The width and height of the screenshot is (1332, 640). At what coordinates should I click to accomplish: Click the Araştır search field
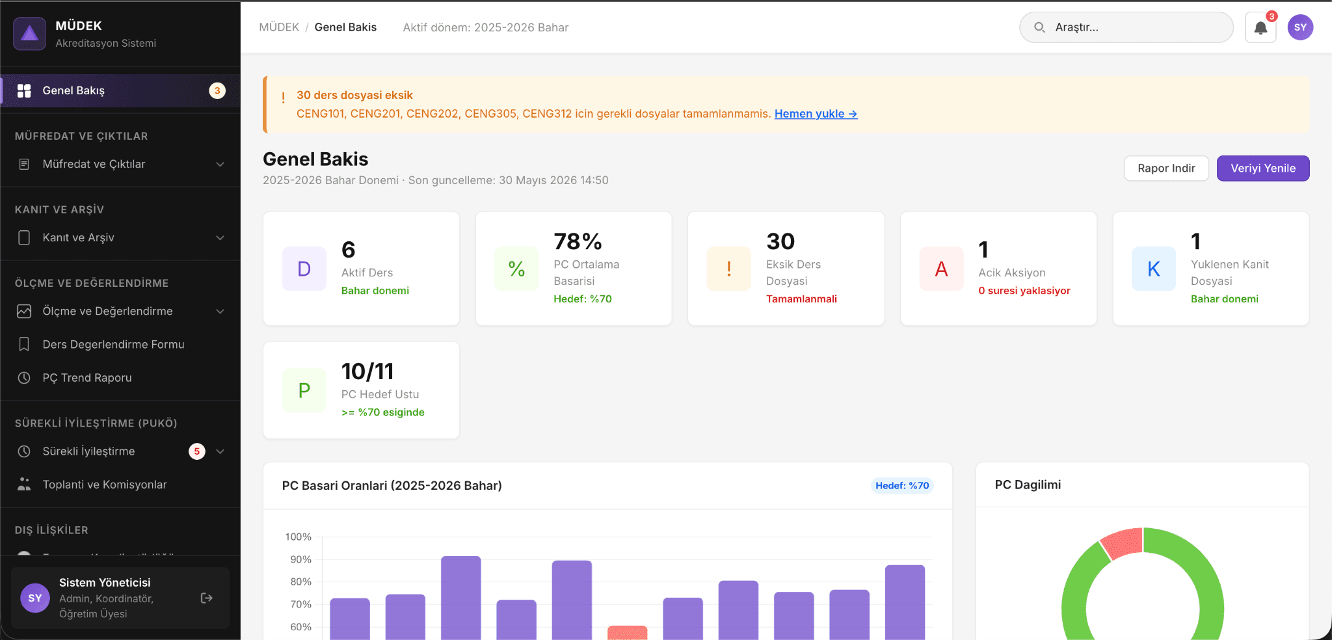[1126, 27]
